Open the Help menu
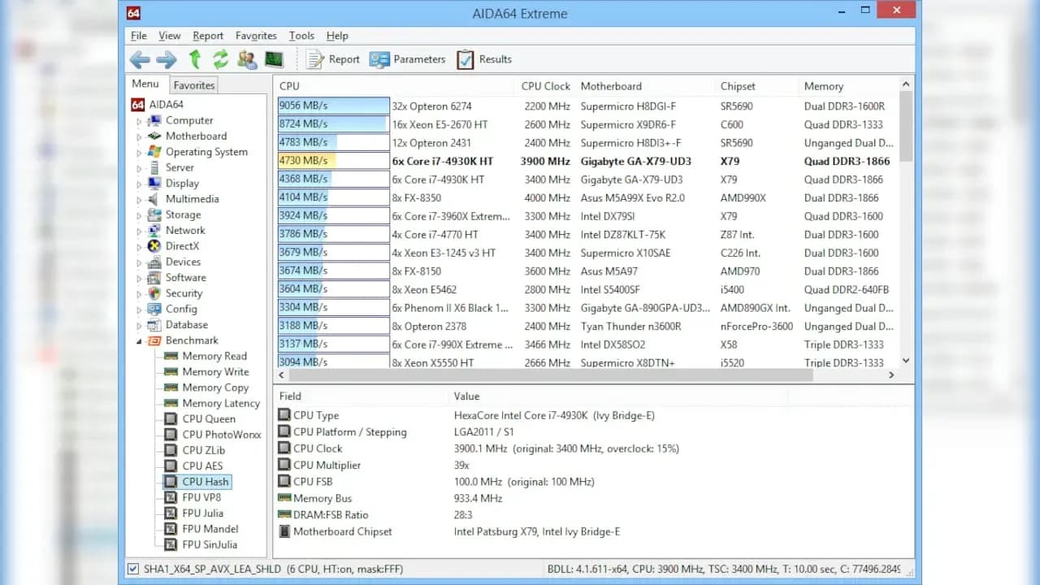 click(x=337, y=36)
